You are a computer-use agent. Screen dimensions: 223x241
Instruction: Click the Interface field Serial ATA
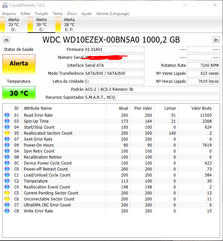pos(114,65)
